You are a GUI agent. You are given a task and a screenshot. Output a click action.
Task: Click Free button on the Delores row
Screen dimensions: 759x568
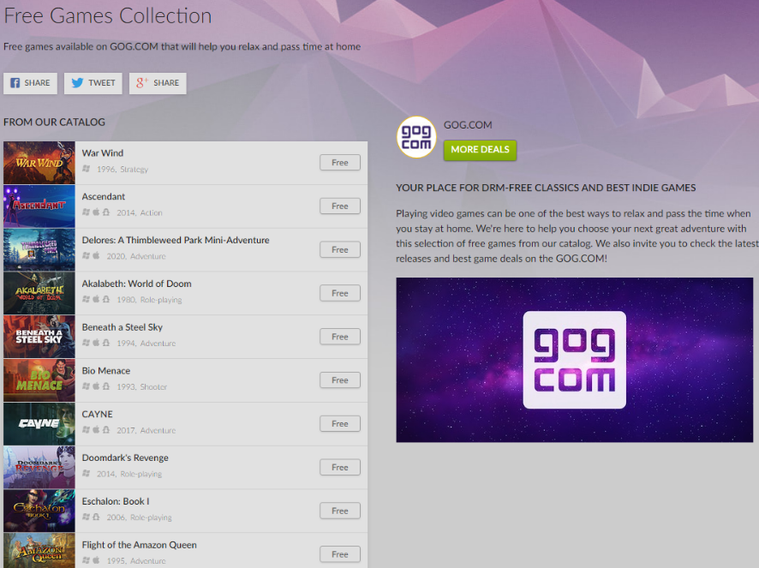point(340,250)
